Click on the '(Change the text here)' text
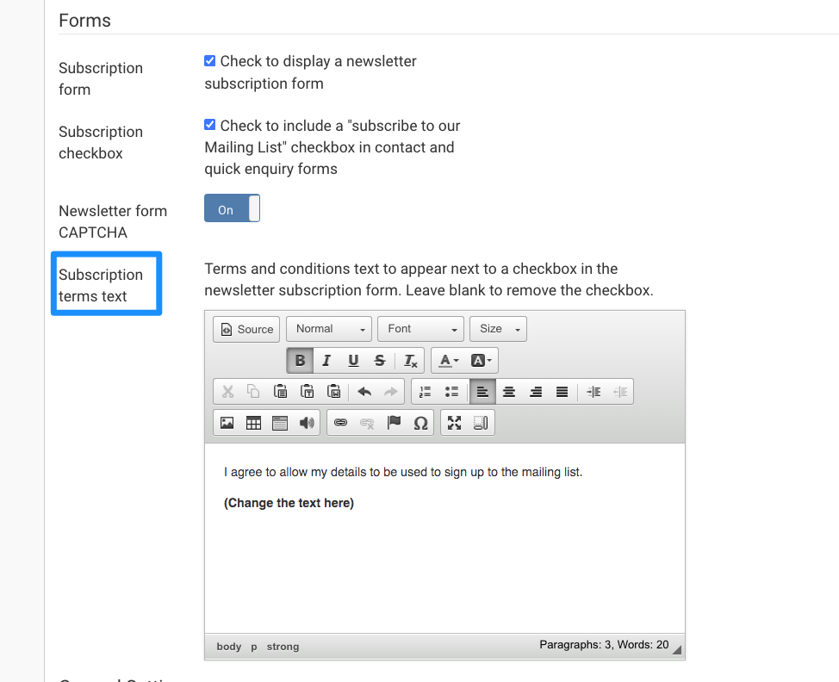 click(289, 503)
